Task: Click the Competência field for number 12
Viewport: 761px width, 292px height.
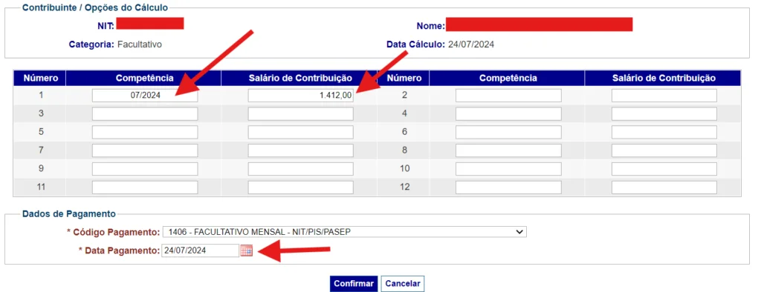Action: pyautogui.click(x=508, y=188)
